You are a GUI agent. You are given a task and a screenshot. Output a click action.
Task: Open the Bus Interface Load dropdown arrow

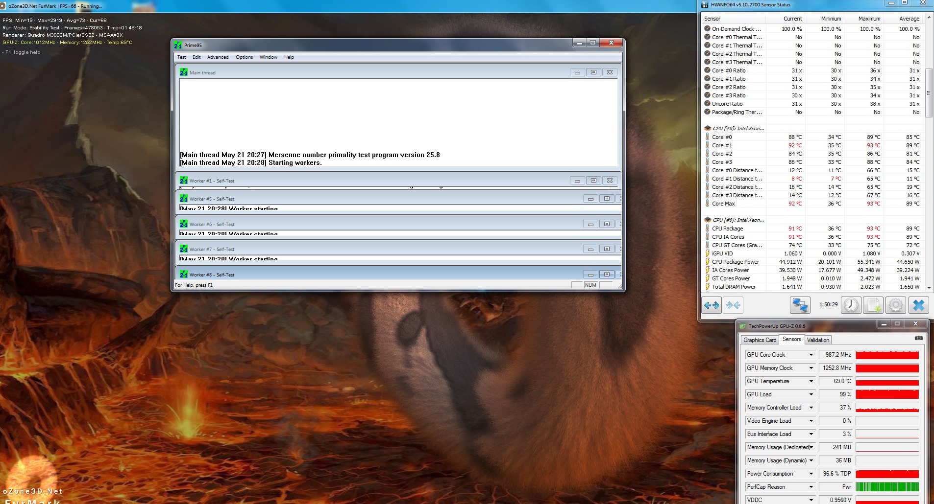(811, 434)
